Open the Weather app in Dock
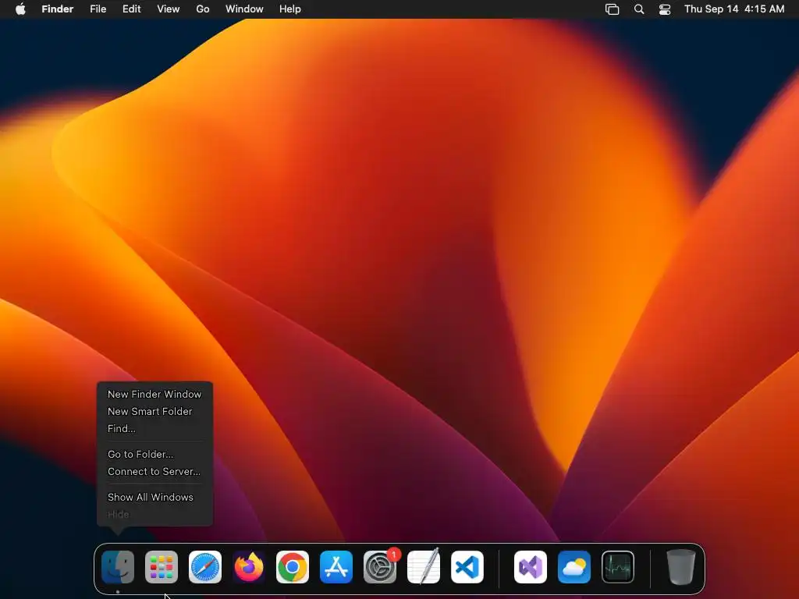 point(574,567)
